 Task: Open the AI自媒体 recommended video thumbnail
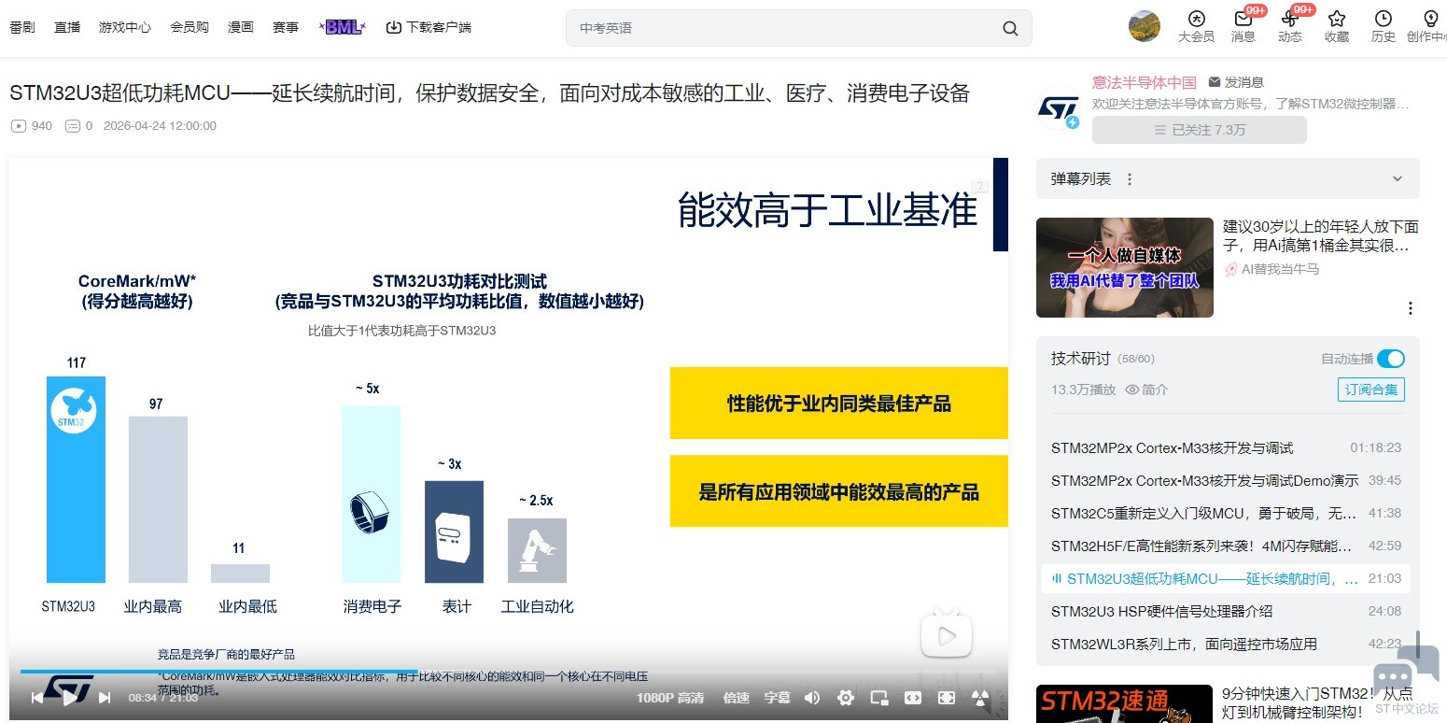click(x=1125, y=267)
